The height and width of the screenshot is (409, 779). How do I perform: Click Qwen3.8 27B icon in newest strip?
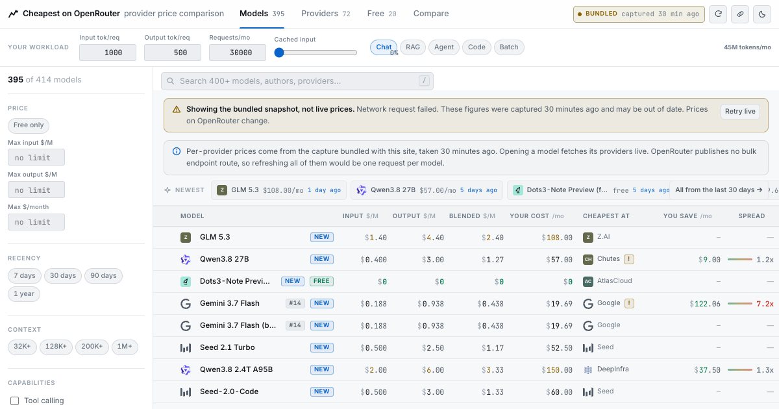[362, 190]
